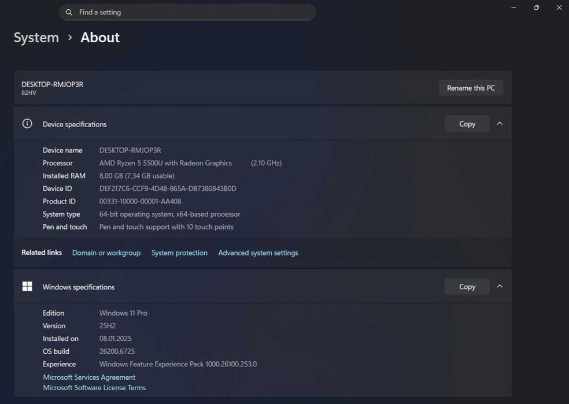Viewport: 569px width, 404px height.
Task: Click the 08.01.2025 installed on date
Action: point(116,338)
